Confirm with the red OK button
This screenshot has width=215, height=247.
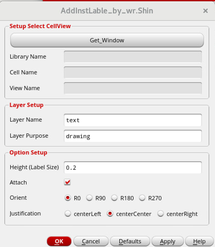point(59,241)
